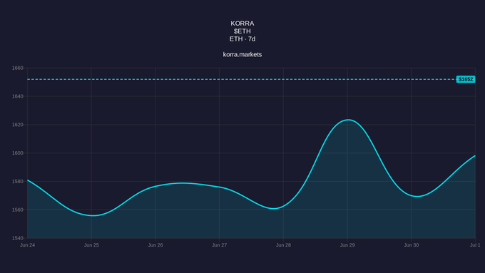This screenshot has height=273, width=485.
Task: Click the 1640 y-axis label
Action: 18,96
